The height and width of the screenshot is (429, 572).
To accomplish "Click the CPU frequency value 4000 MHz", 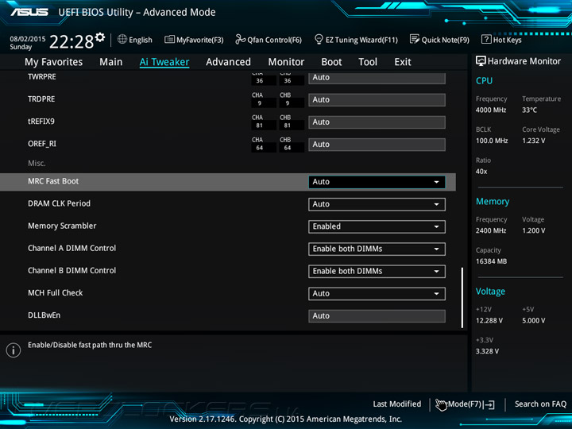I will (x=491, y=110).
